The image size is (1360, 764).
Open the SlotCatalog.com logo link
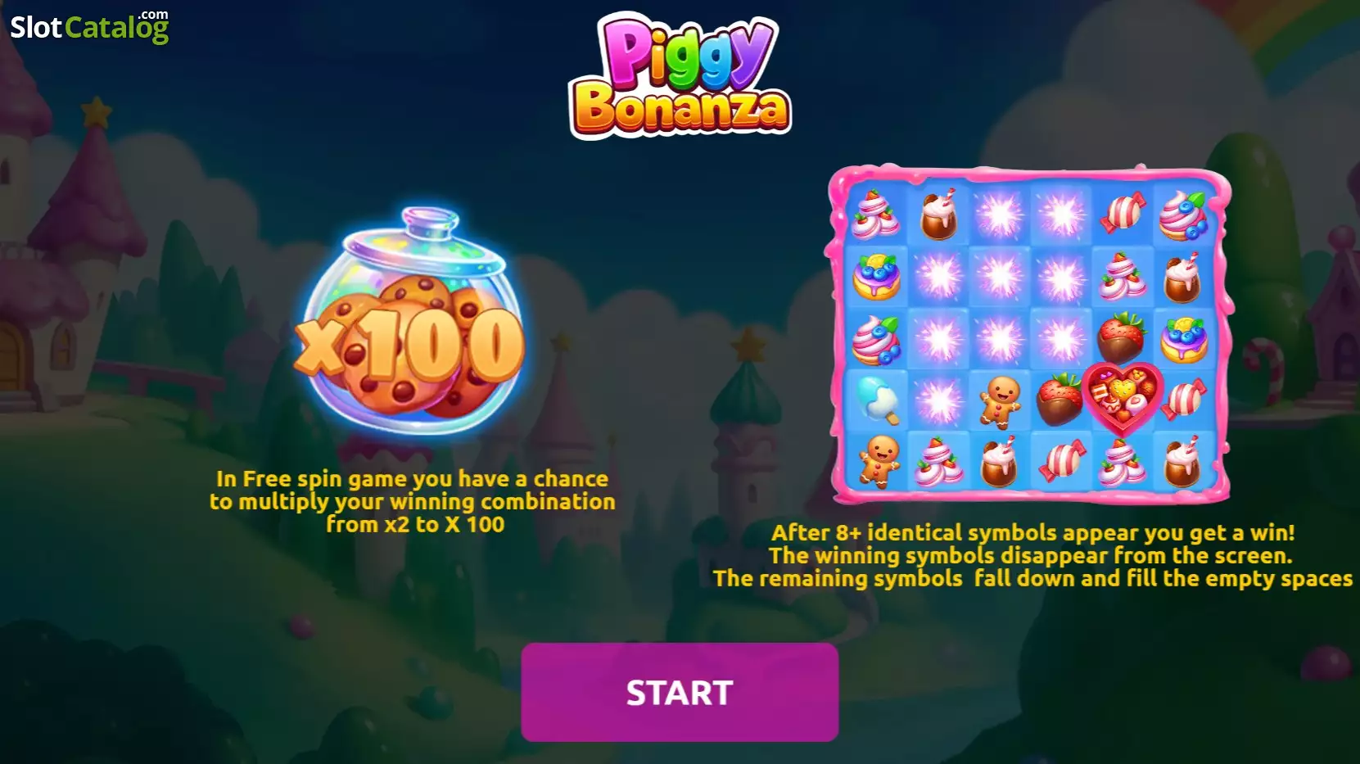[x=89, y=26]
